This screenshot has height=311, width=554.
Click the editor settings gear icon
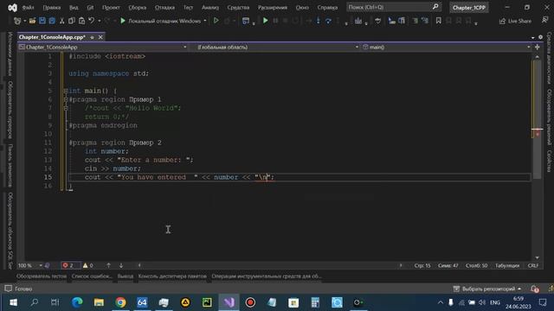coord(540,37)
